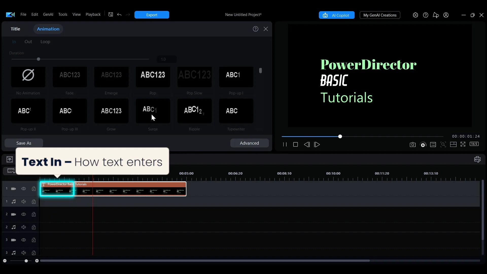The height and width of the screenshot is (274, 487).
Task: Switch to the Title tab
Action: pos(15,29)
